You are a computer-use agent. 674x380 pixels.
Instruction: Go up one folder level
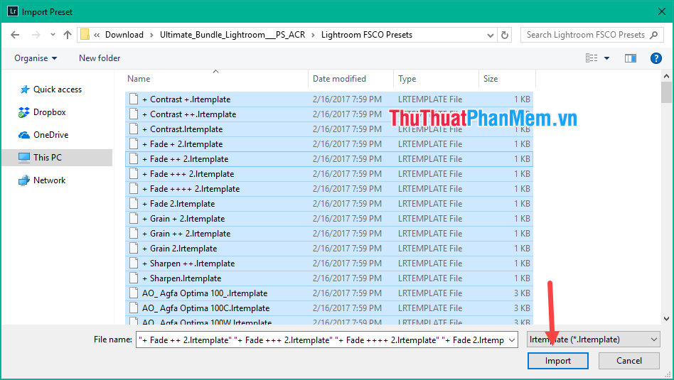67,35
